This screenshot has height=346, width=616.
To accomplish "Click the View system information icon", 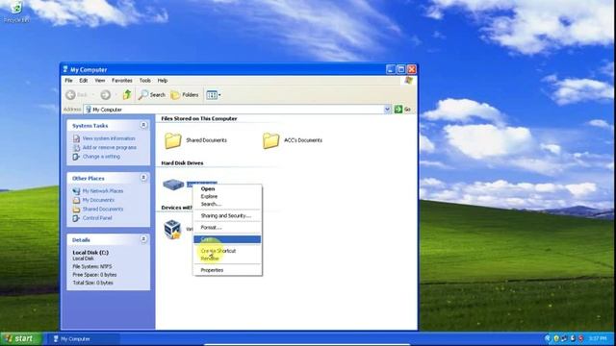I will tap(76, 138).
